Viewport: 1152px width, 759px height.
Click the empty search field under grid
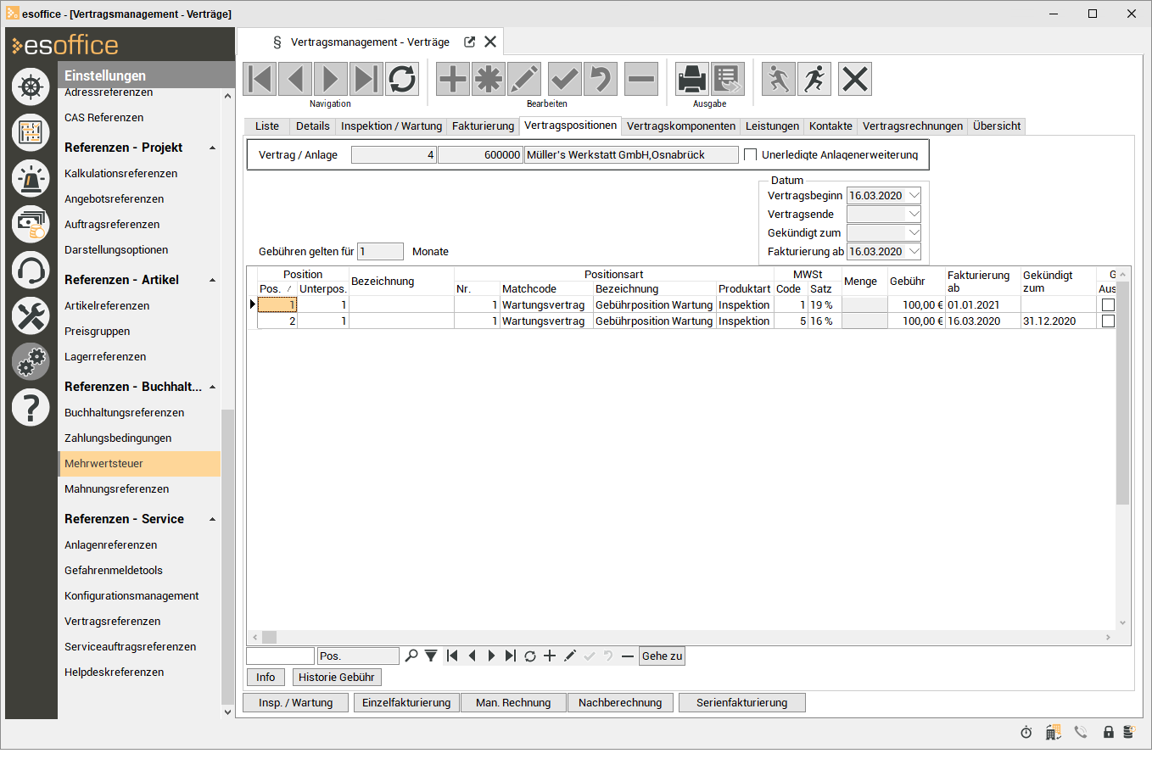(x=280, y=656)
